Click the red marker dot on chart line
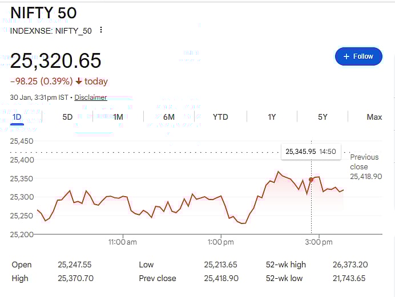 coord(311,180)
